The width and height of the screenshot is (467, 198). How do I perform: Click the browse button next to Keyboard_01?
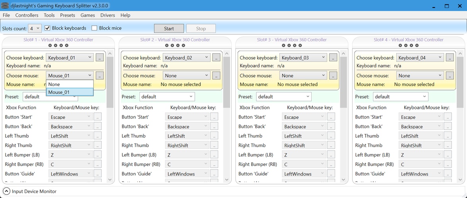coord(99,57)
